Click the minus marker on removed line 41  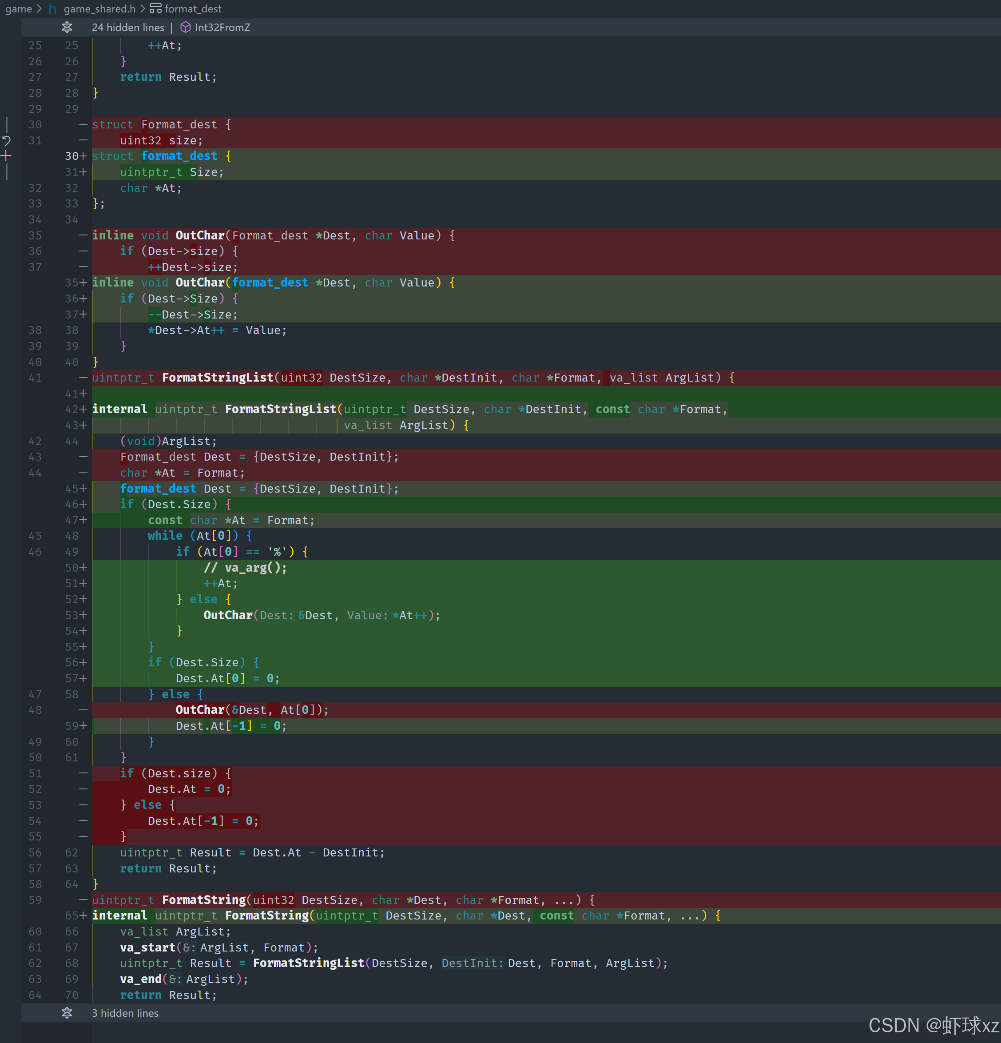[83, 378]
